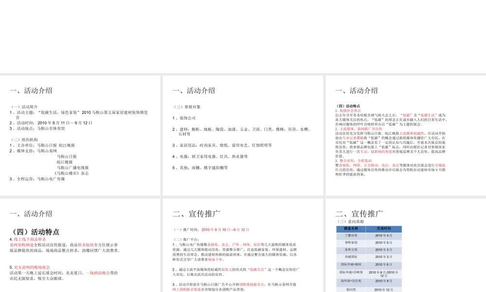Viewport: 486px width, 292px height.
Task: Open the slide listing '1. 衔接社会热点'
Action: [x=406, y=135]
